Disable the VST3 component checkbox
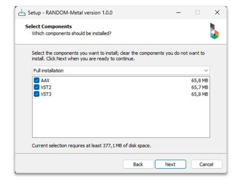This screenshot has width=241, height=180. coord(37,94)
